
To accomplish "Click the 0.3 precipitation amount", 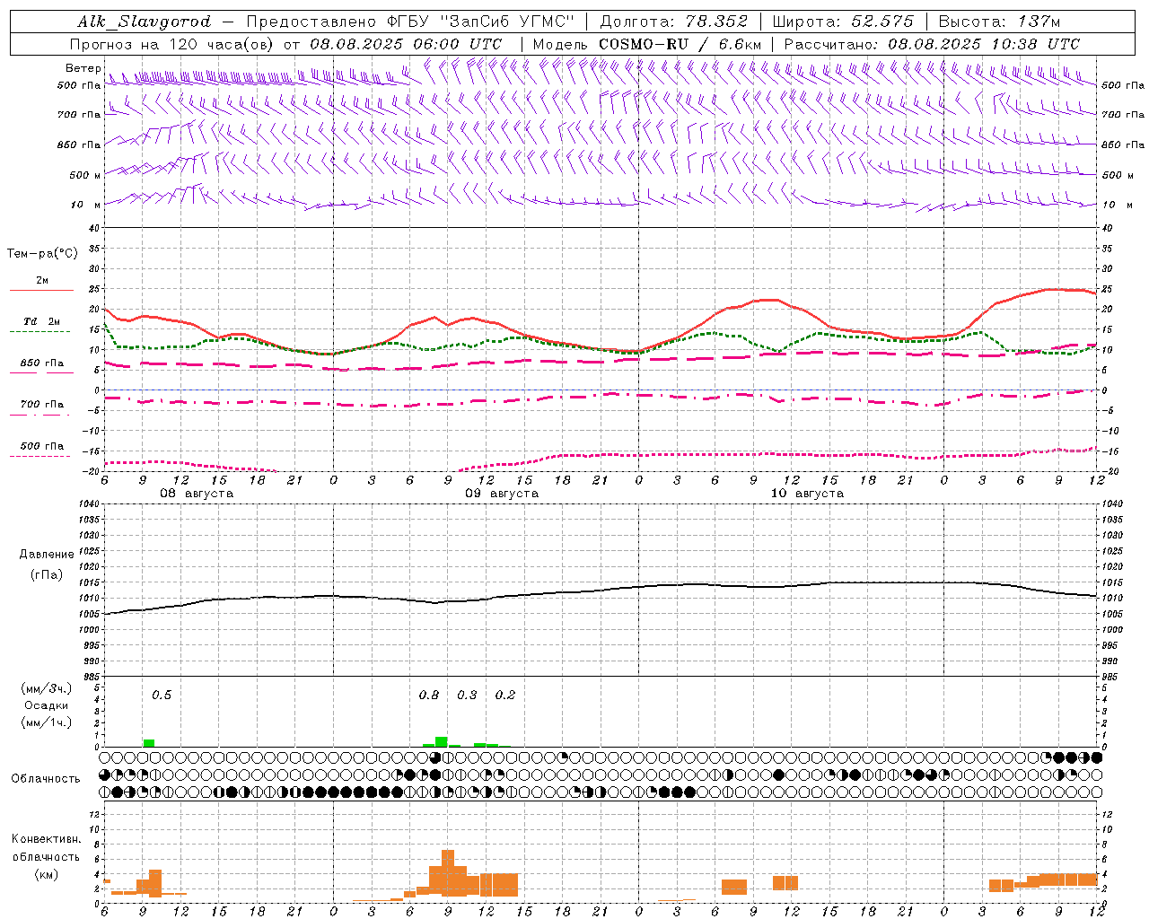I will 467,695.
